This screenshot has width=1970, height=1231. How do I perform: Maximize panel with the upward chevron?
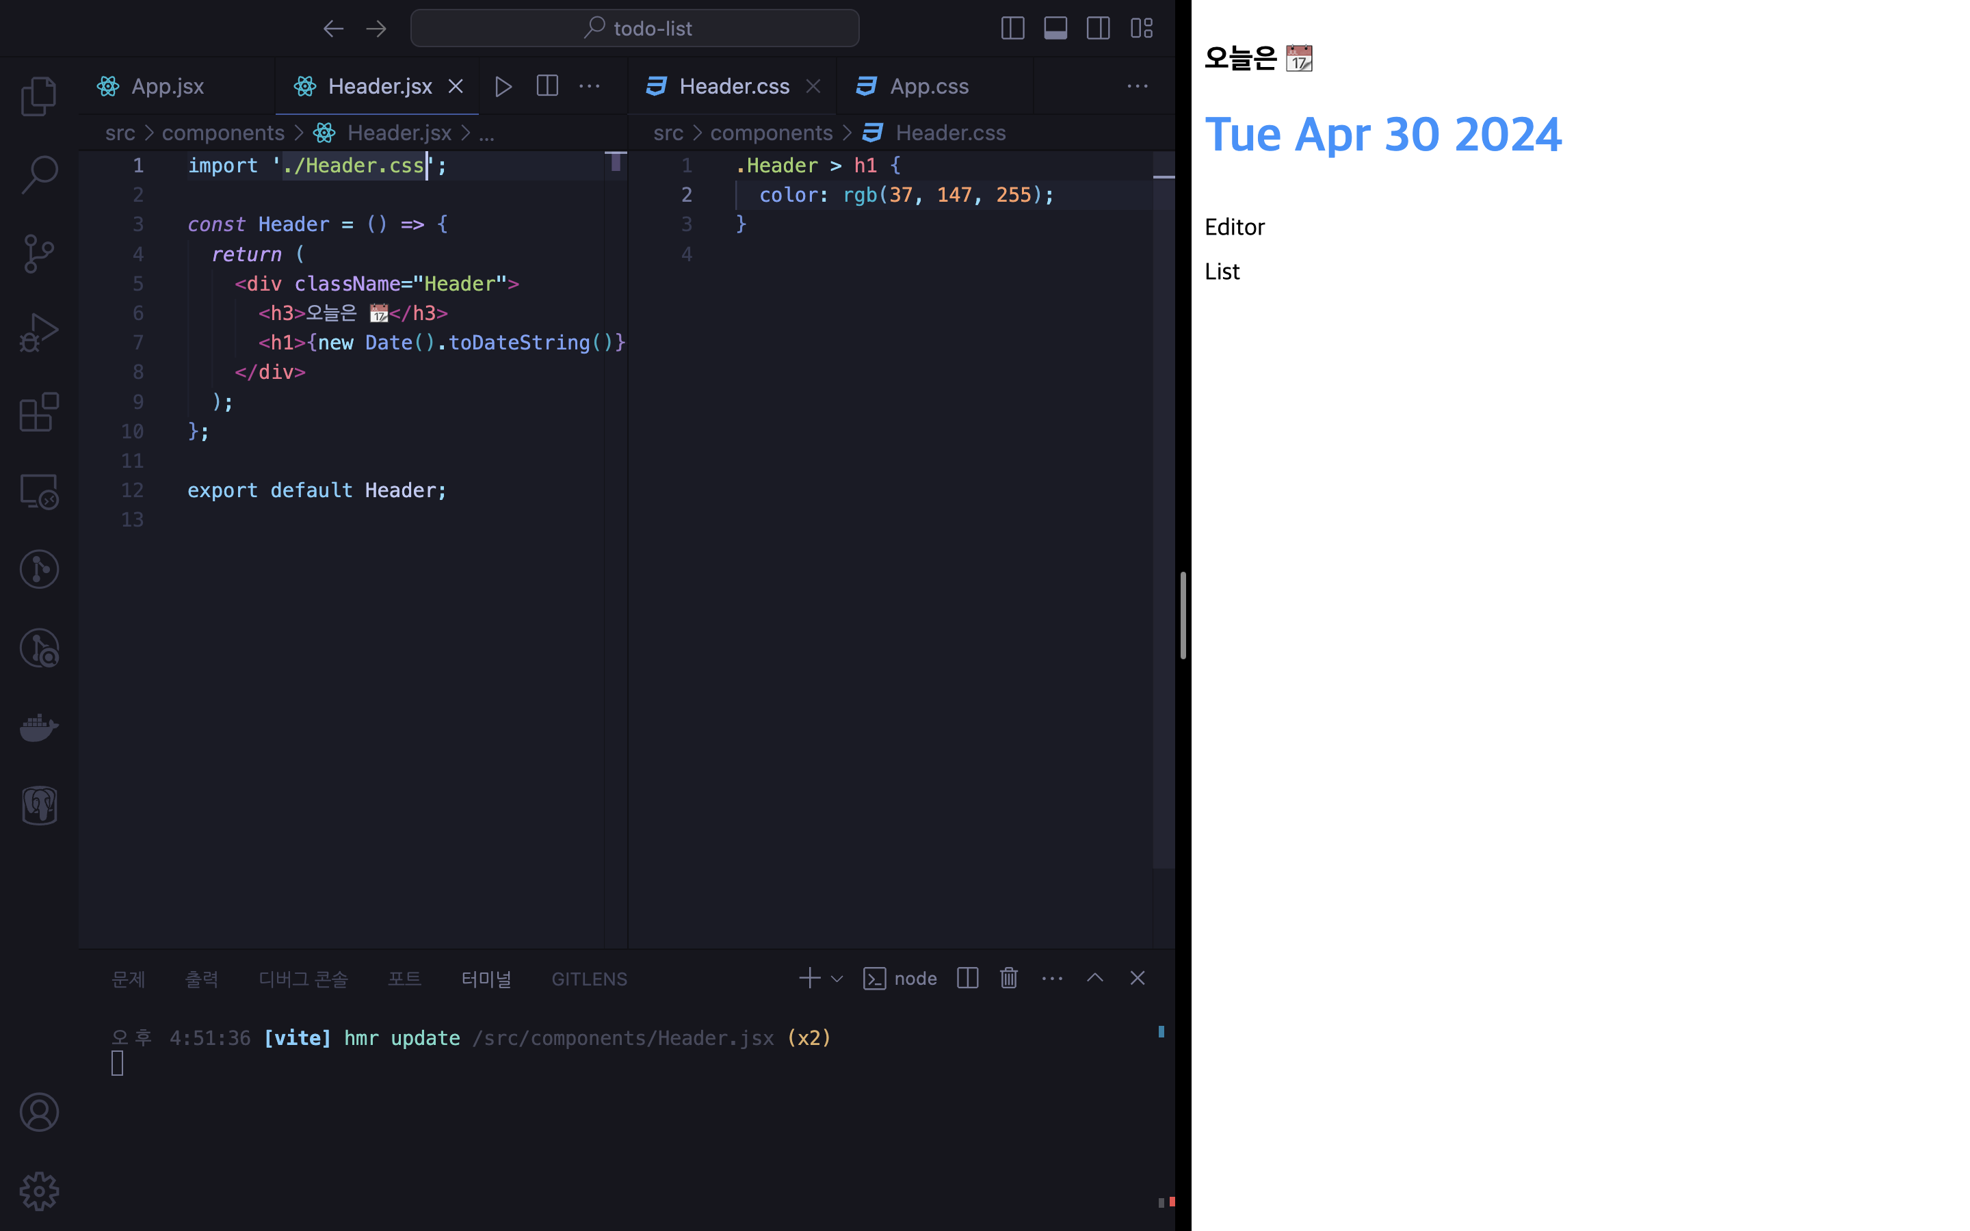click(x=1095, y=978)
